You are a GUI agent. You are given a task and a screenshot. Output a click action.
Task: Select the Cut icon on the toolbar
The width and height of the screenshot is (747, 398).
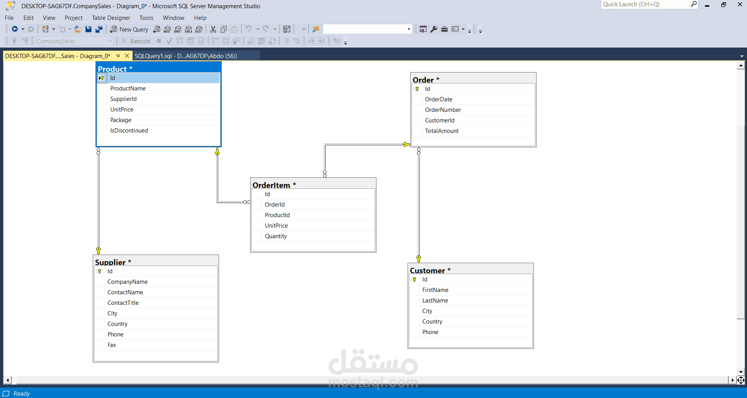pyautogui.click(x=213, y=29)
